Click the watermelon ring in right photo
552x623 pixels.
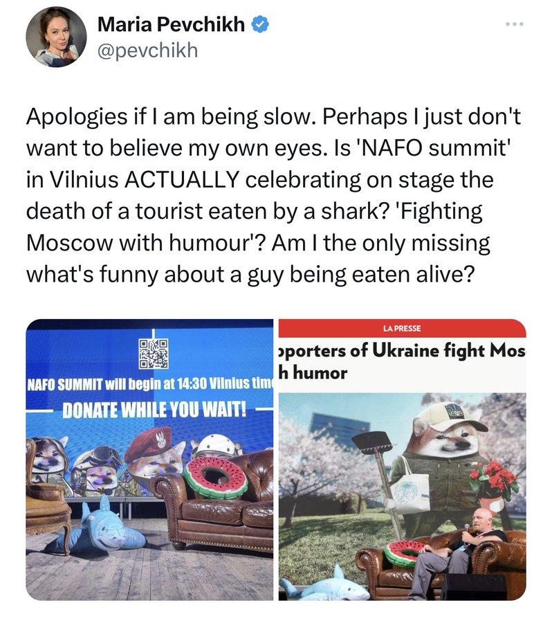(407, 554)
